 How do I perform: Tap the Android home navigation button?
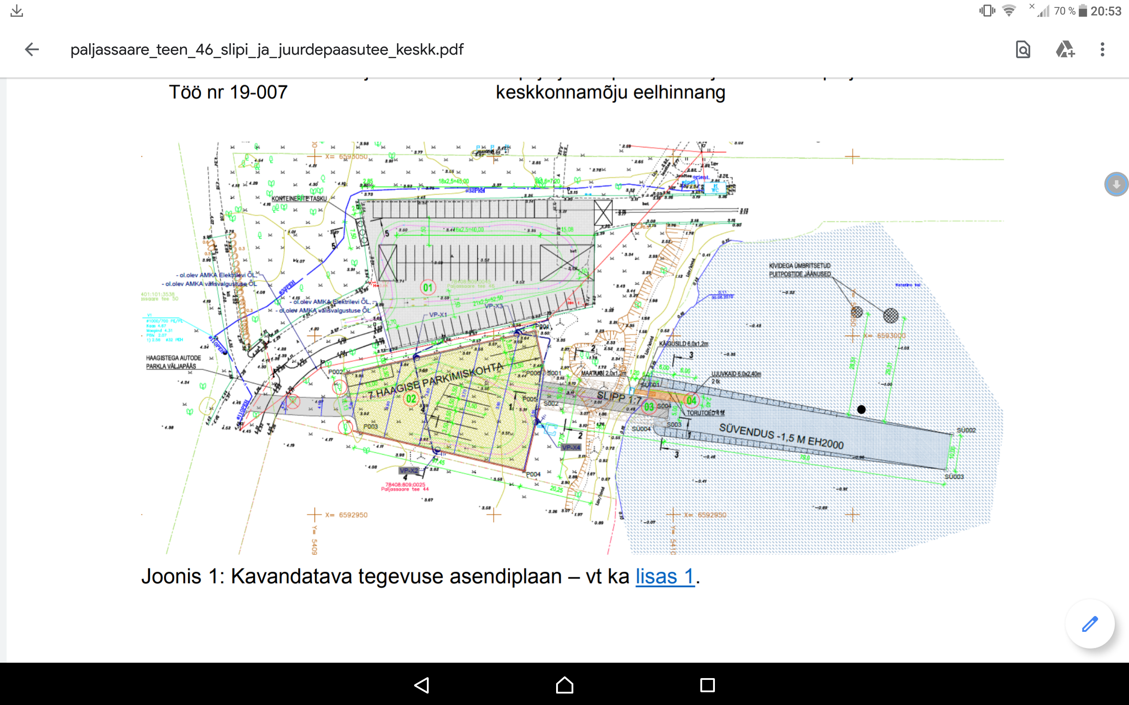pos(564,685)
